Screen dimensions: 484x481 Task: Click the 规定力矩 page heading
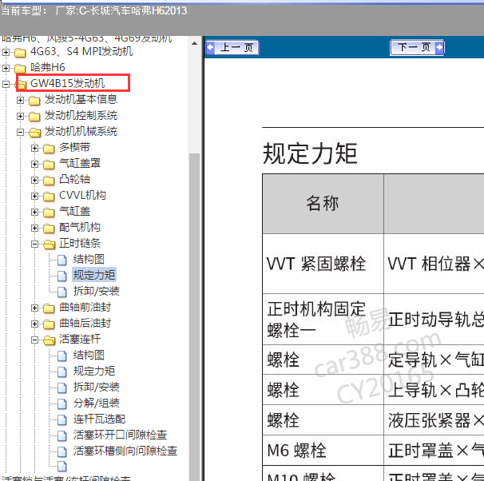coord(310,153)
